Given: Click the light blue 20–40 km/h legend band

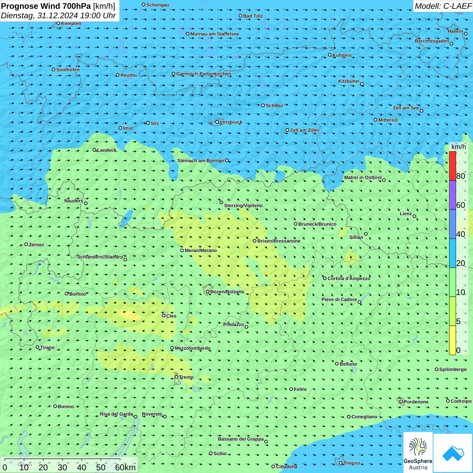Looking at the screenshot, I should tap(452, 253).
